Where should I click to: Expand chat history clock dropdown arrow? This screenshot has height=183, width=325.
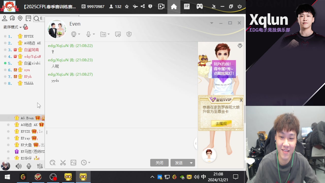pos(89,163)
